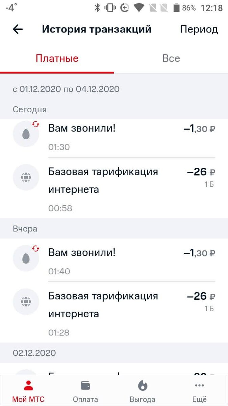Screen dimensions: 228x406
Task: Open the Период date selector
Action: (x=199, y=29)
